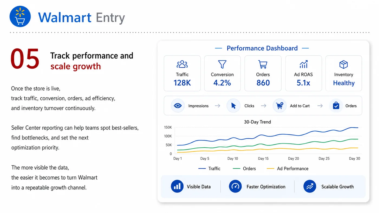The width and height of the screenshot is (379, 213).
Task: Click the 'Track performance and' heading
Action: point(92,56)
